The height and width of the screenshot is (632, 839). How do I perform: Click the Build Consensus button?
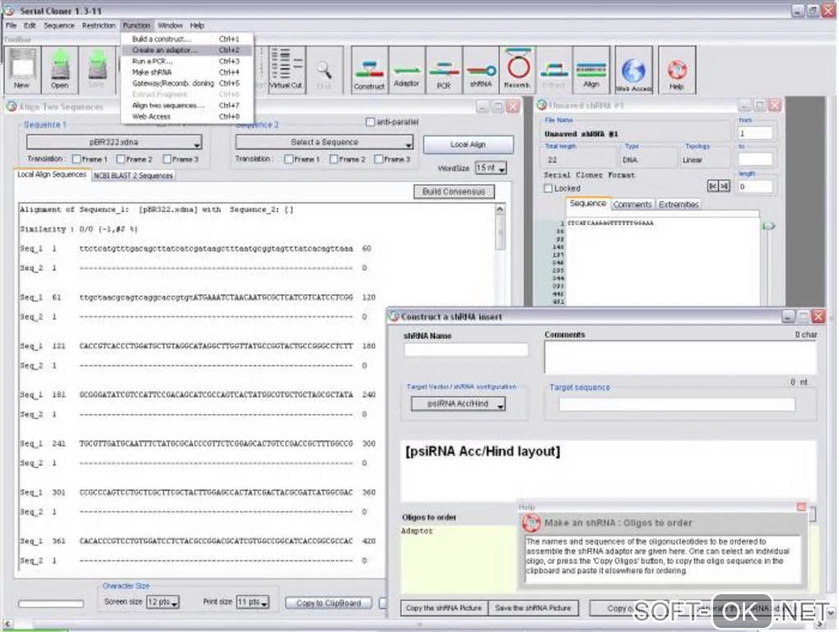pyautogui.click(x=454, y=191)
